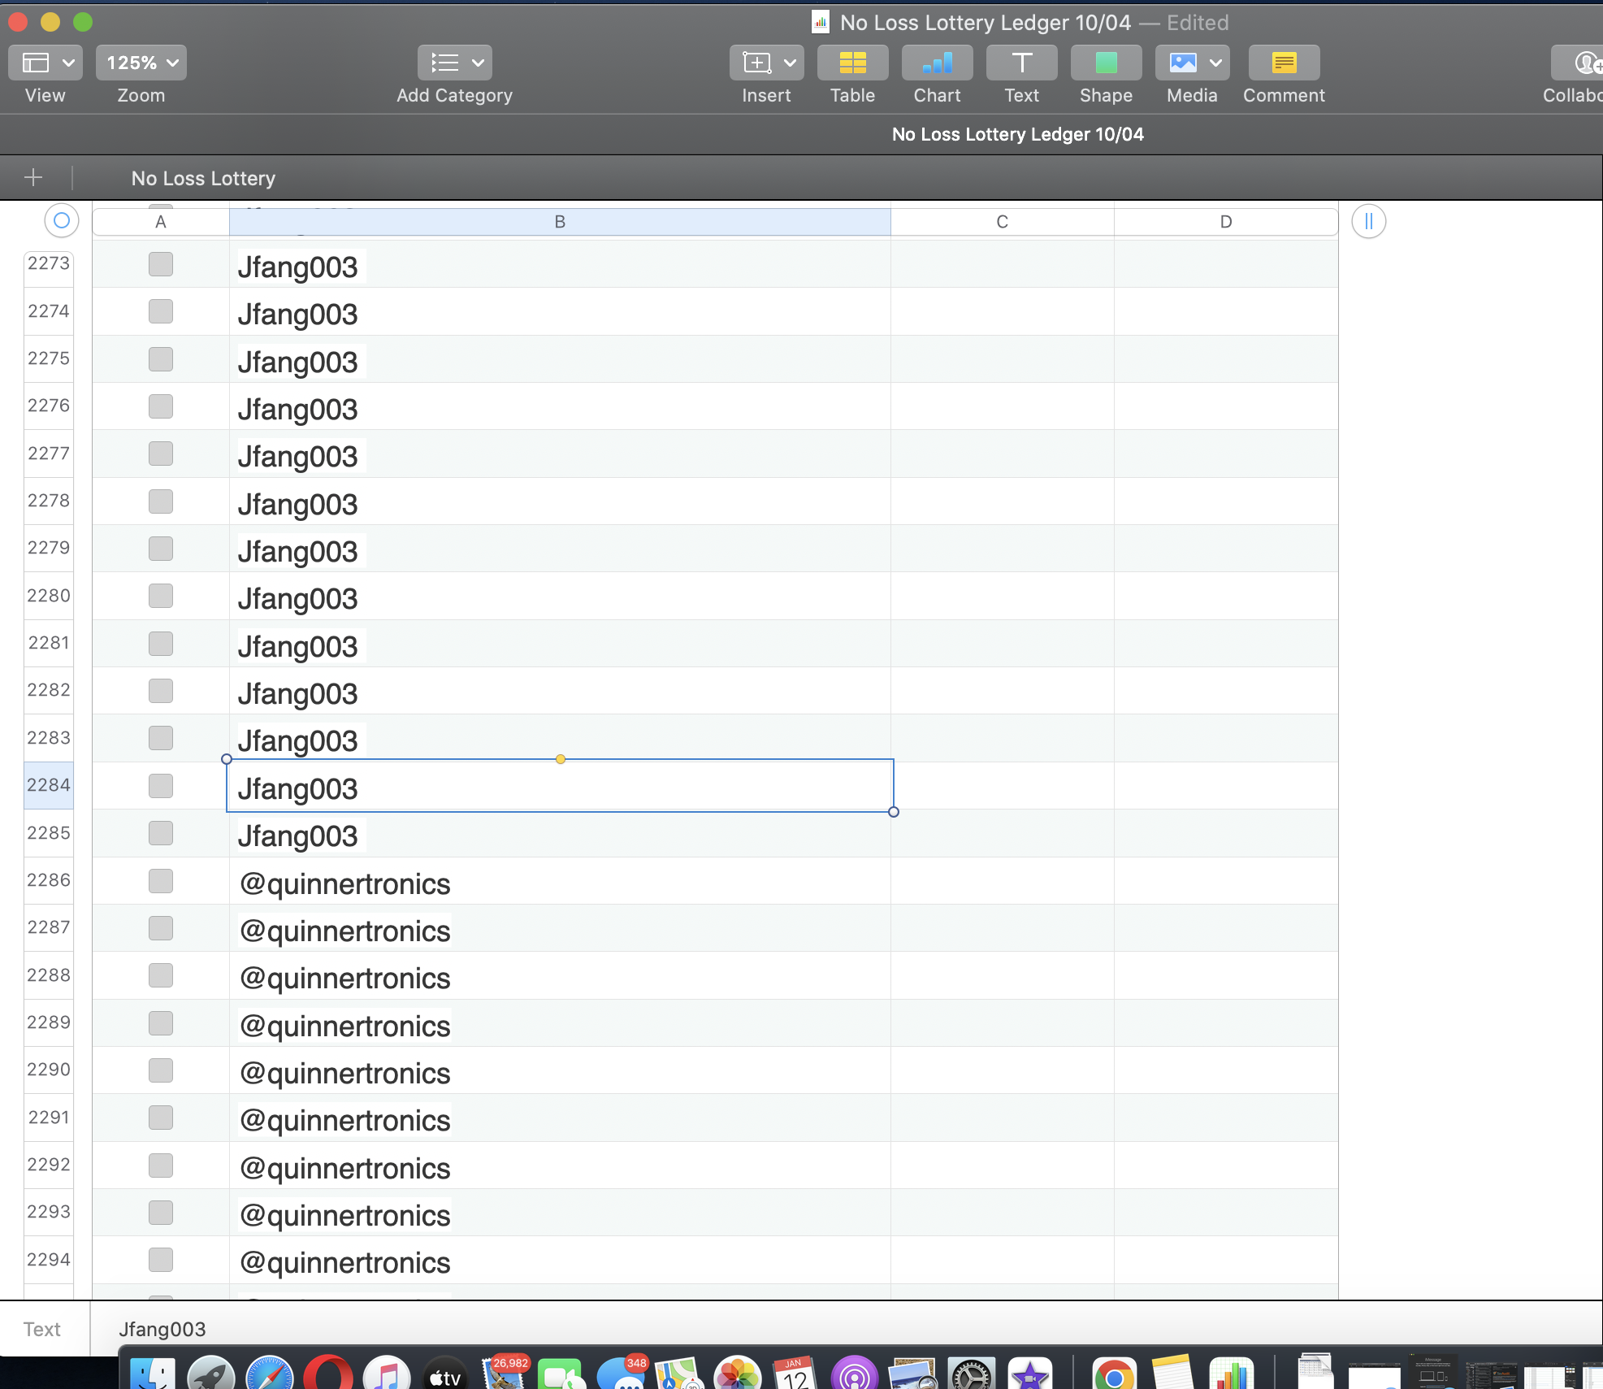Open the 125% zoom dropdown
This screenshot has height=1389, width=1603.
(141, 63)
